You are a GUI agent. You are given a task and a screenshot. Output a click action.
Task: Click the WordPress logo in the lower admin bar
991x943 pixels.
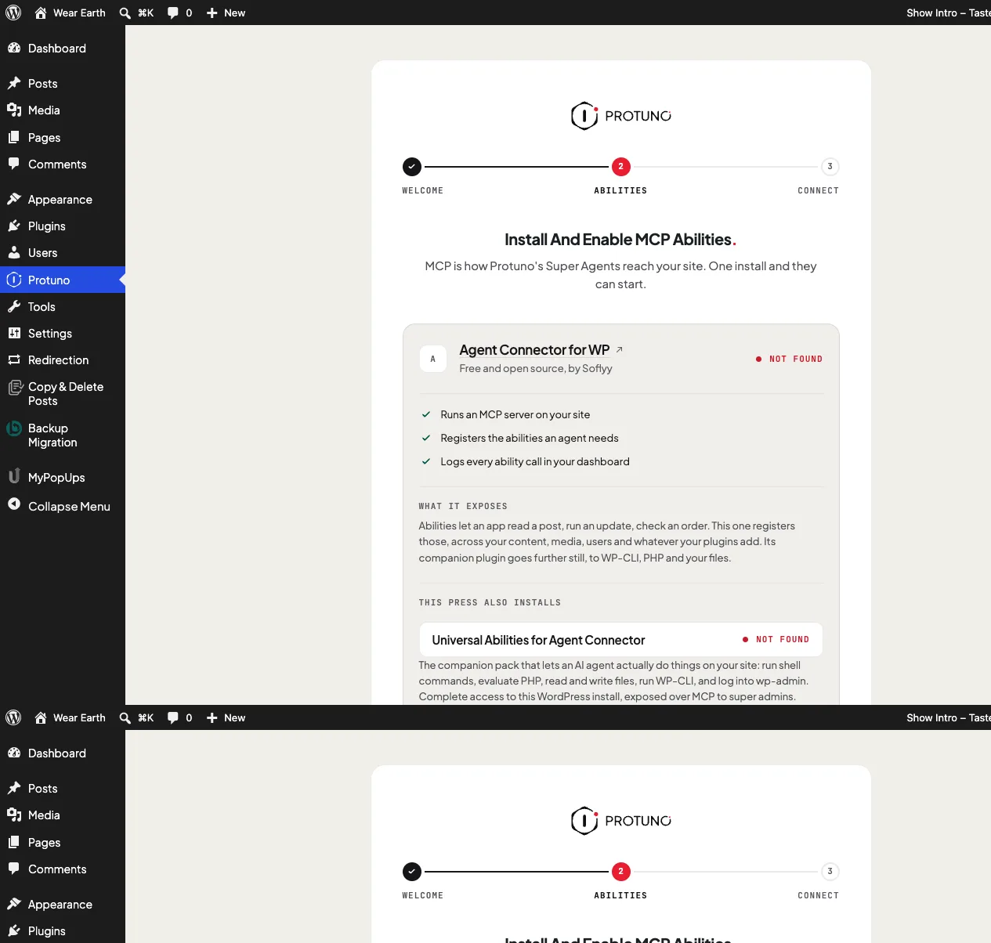point(13,717)
